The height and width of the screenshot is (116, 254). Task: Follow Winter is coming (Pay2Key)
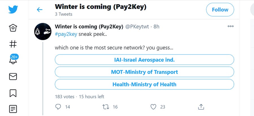[220, 10]
